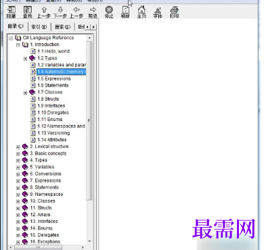Image resolution: width=268 pixels, height=250 pixels.
Task: Collapse the 1. Introduction node
Action: pos(18,45)
